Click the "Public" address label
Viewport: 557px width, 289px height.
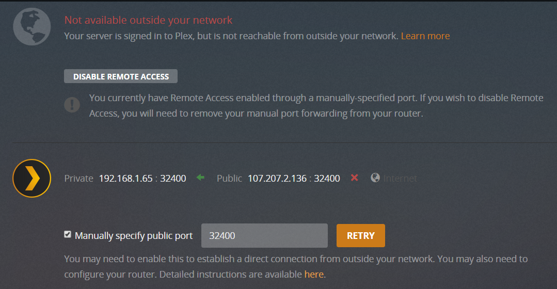pyautogui.click(x=229, y=179)
